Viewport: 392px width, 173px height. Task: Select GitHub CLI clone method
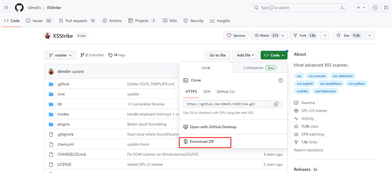click(226, 92)
